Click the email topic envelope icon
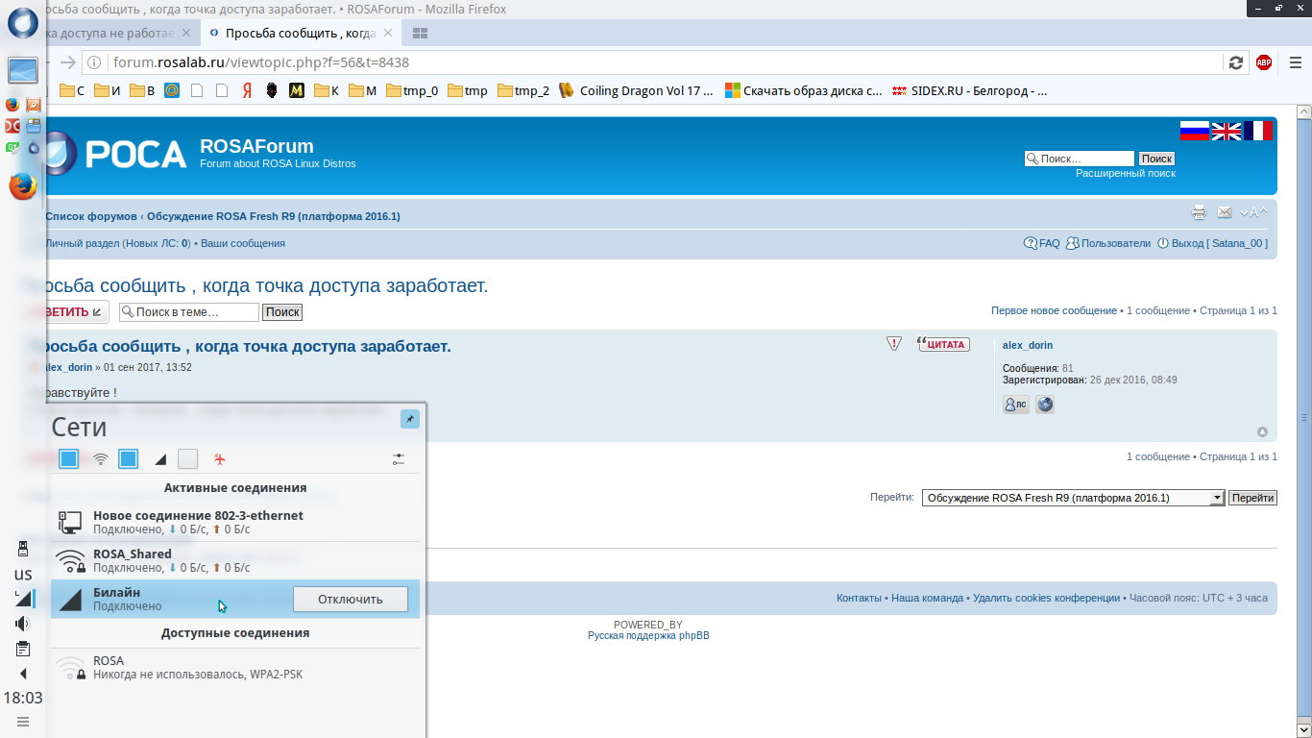The width and height of the screenshot is (1312, 738). [x=1225, y=212]
